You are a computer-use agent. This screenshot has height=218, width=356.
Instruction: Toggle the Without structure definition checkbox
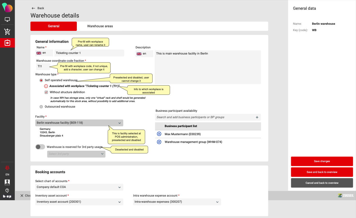[x=46, y=92]
